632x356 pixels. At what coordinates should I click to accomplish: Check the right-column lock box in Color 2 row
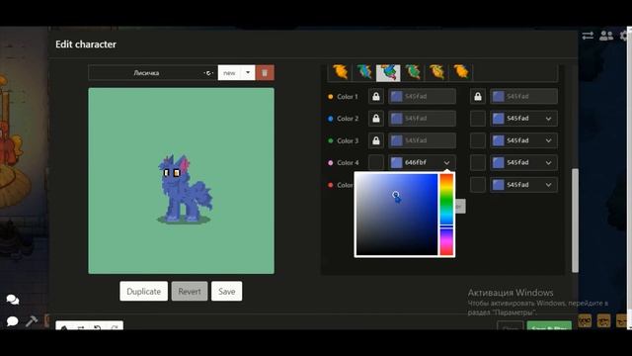tap(478, 119)
